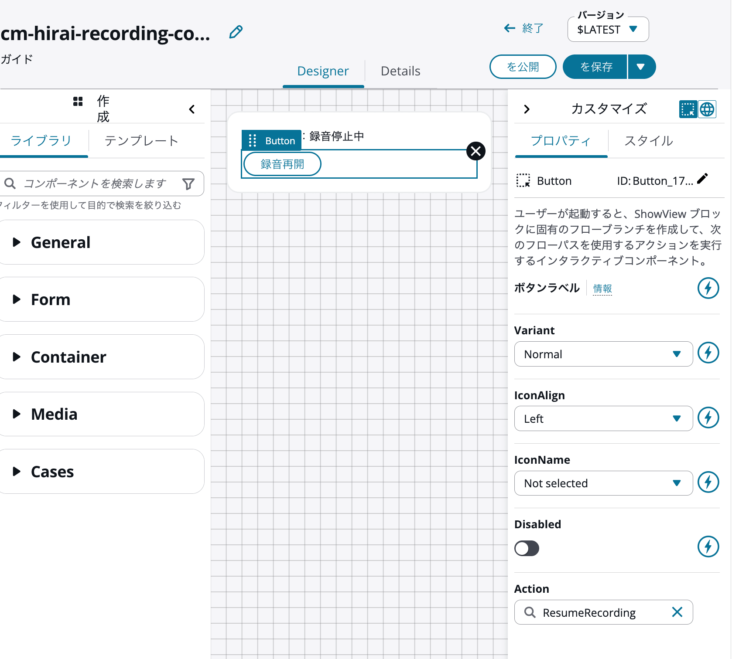
Task: Click the filter funnel icon in the search box
Action: tap(188, 184)
